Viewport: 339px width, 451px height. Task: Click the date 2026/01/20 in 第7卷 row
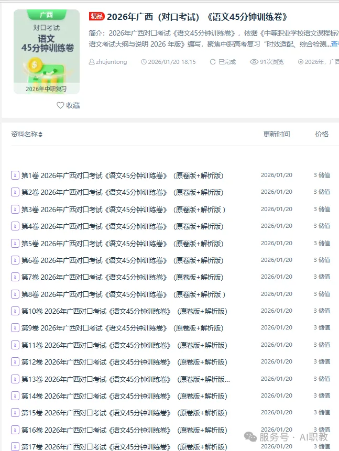[277, 277]
